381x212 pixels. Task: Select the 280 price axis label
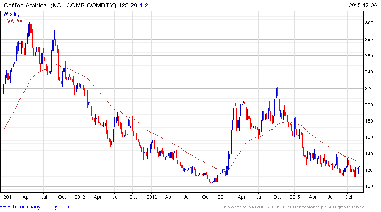[369, 39]
